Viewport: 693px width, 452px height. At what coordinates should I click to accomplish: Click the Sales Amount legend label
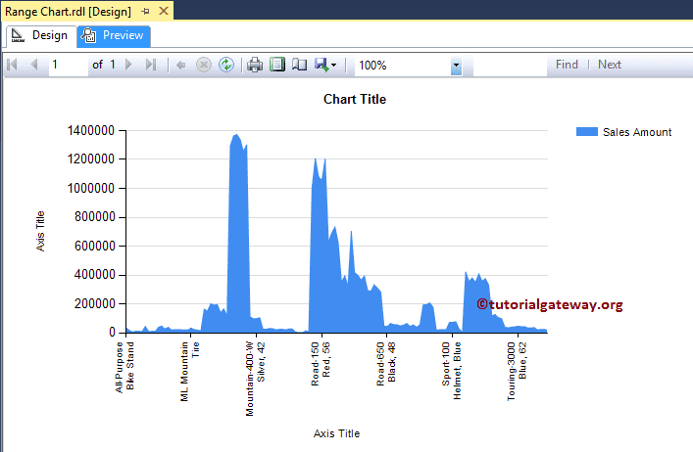pos(637,132)
